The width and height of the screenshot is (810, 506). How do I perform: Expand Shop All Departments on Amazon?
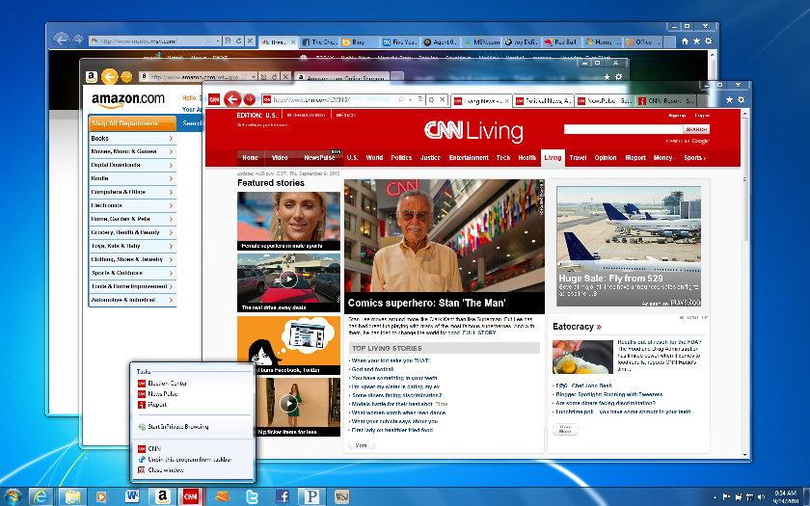133,123
